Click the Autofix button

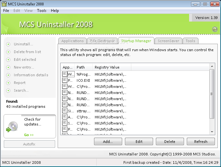point(29,144)
